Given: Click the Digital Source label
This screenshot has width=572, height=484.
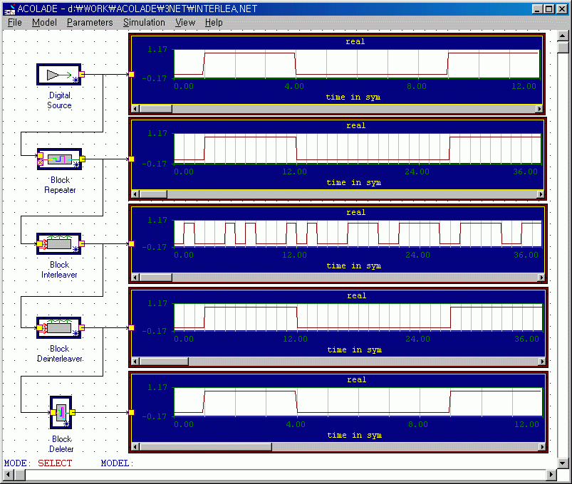Looking at the screenshot, I should [x=59, y=100].
